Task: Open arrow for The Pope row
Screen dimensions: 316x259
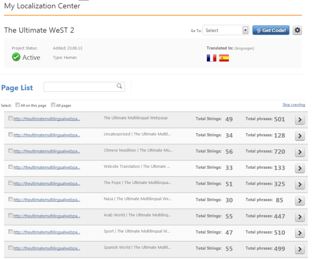Action: [299, 184]
